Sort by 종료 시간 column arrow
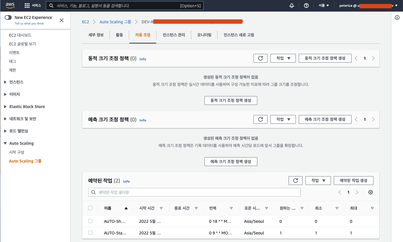The height and width of the screenshot is (242, 403). coord(196,208)
